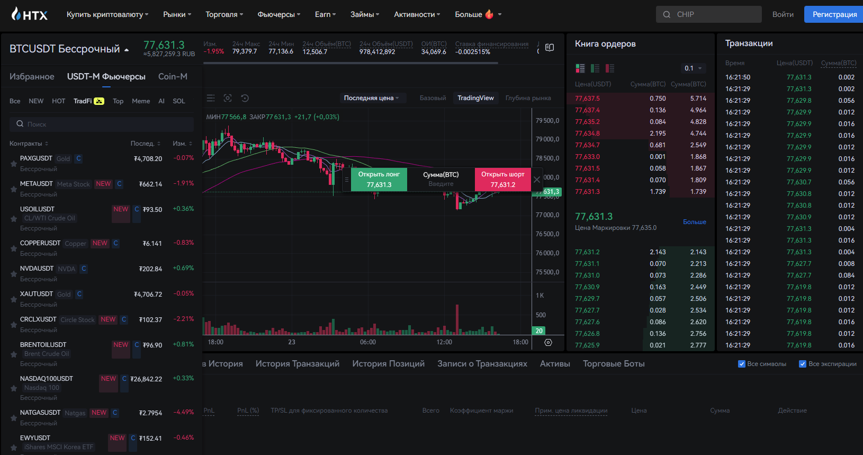This screenshot has width=863, height=455.
Task: Open the 0.1 price grouping dropdown
Action: tap(693, 68)
